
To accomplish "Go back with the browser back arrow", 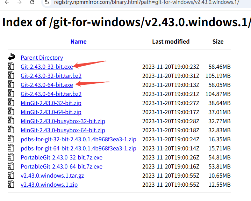I will tap(7, 2).
